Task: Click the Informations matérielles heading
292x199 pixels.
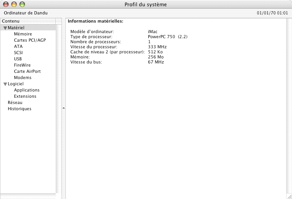Action: coord(95,21)
